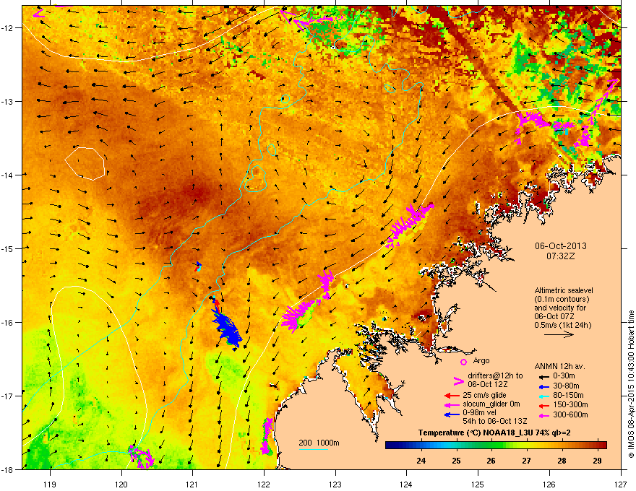This screenshot has height=491, width=636.
Task: Click the longitude axis label 119
Action: coord(51,484)
